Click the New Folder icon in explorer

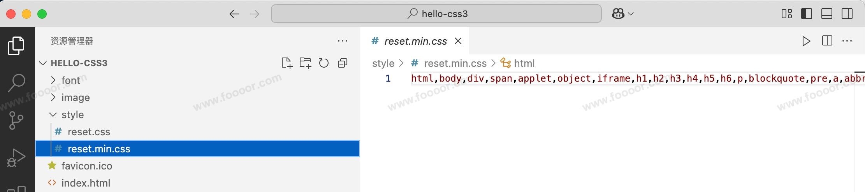[x=305, y=63]
